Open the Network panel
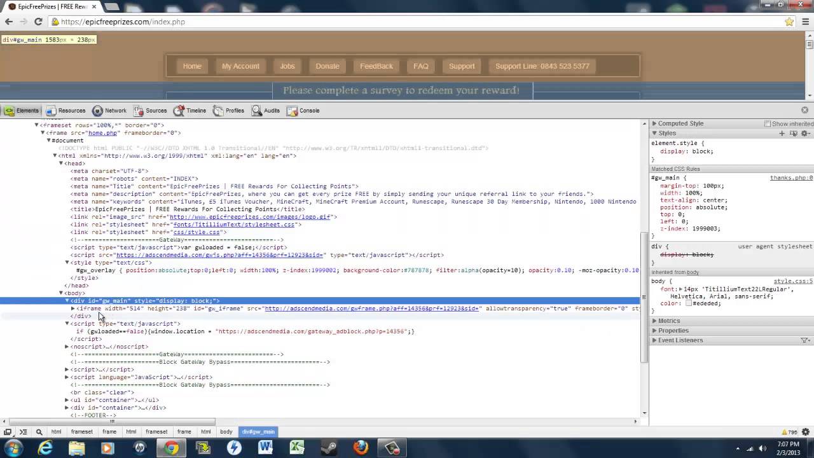Viewport: 814px width, 458px height. (x=109, y=111)
